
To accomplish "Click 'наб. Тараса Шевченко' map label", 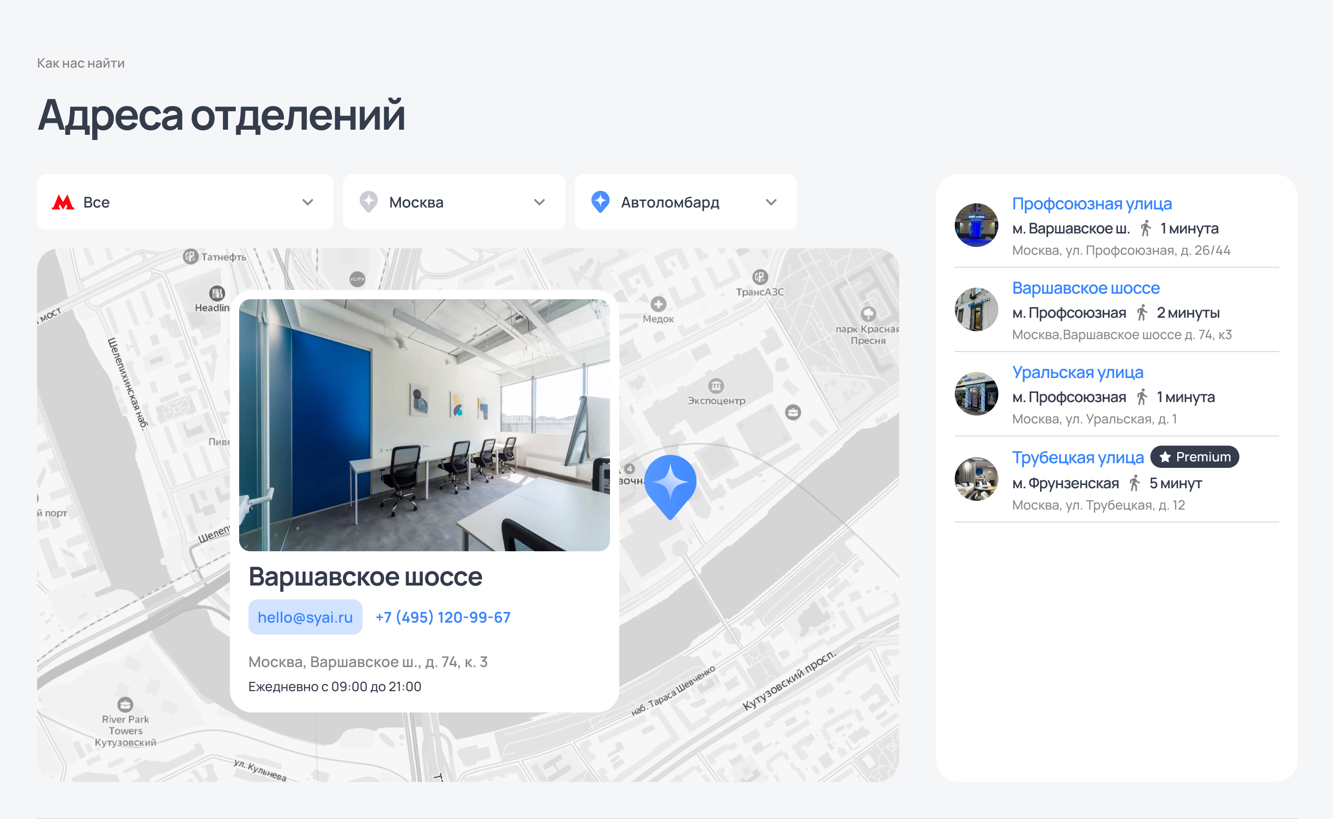I will tap(673, 691).
